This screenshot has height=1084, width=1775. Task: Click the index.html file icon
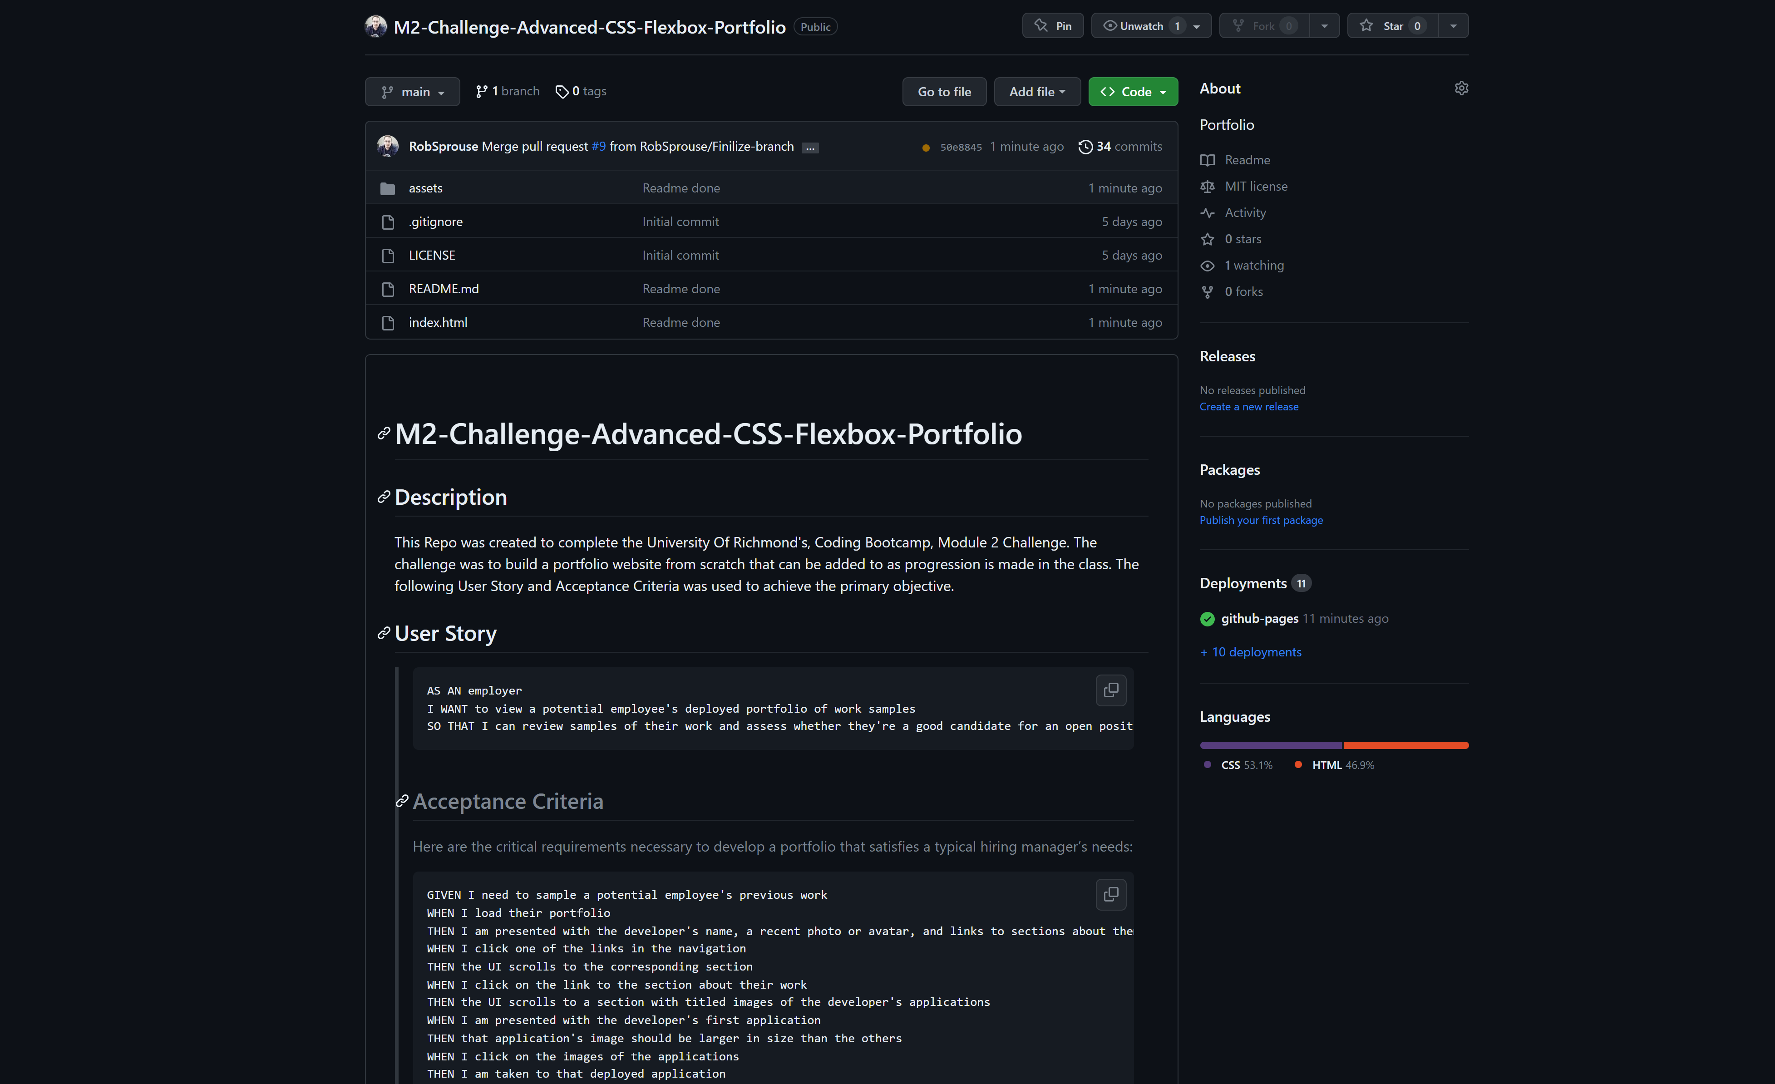(x=388, y=323)
